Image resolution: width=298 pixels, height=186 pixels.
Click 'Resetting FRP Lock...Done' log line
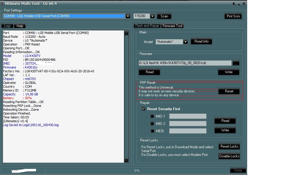point(22,106)
